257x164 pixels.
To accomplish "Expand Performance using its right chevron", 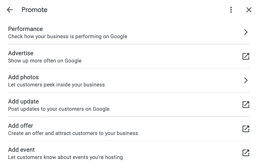I will 246,32.
